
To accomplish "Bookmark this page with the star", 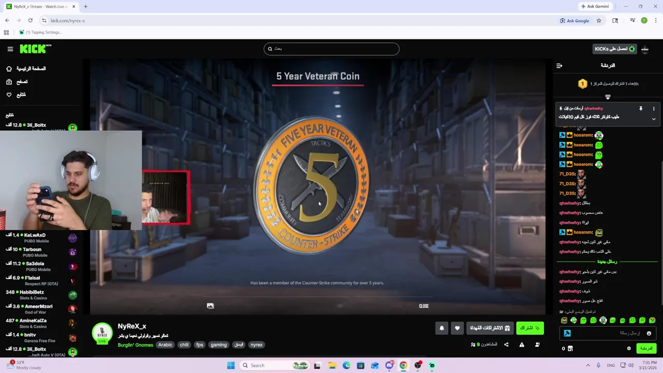I will [599, 21].
